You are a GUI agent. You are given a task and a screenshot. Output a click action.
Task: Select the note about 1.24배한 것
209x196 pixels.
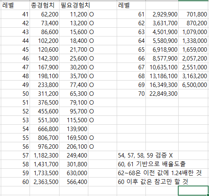160,173
